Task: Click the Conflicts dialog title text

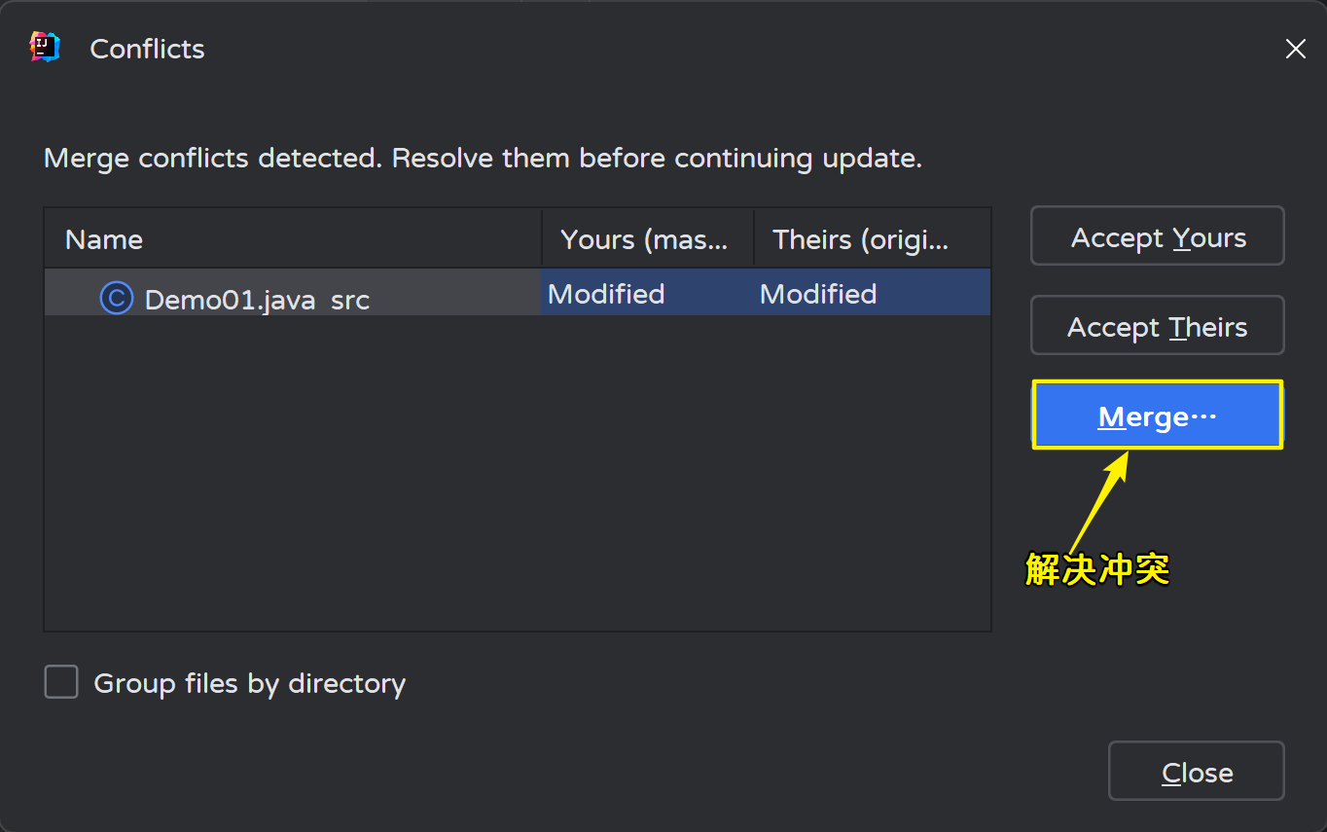Action: click(x=147, y=49)
